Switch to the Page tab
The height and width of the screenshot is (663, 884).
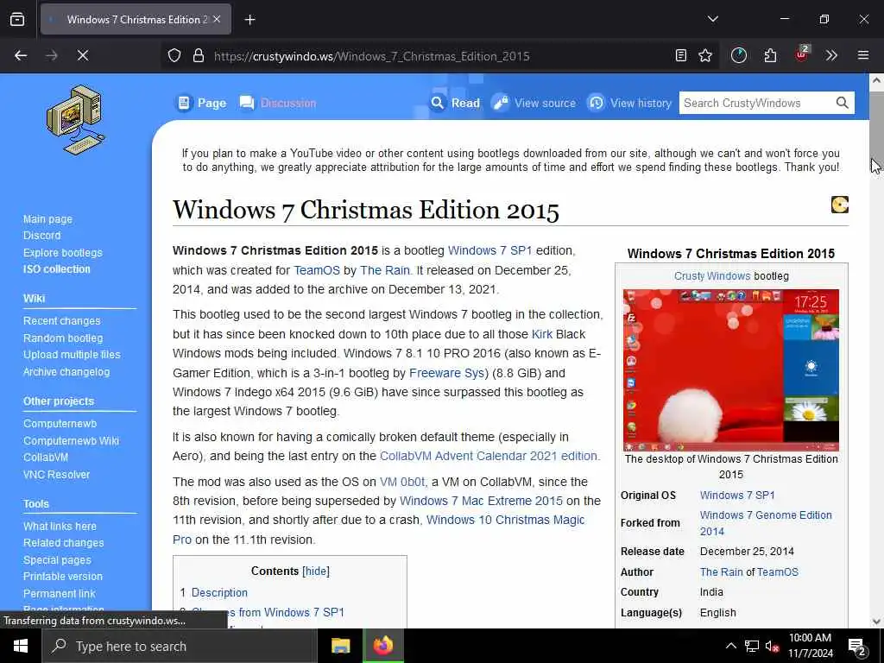pos(202,103)
